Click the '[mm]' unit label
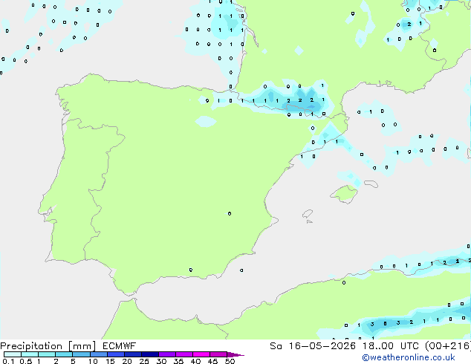Screen dimensions: 471x364 coord(82,346)
